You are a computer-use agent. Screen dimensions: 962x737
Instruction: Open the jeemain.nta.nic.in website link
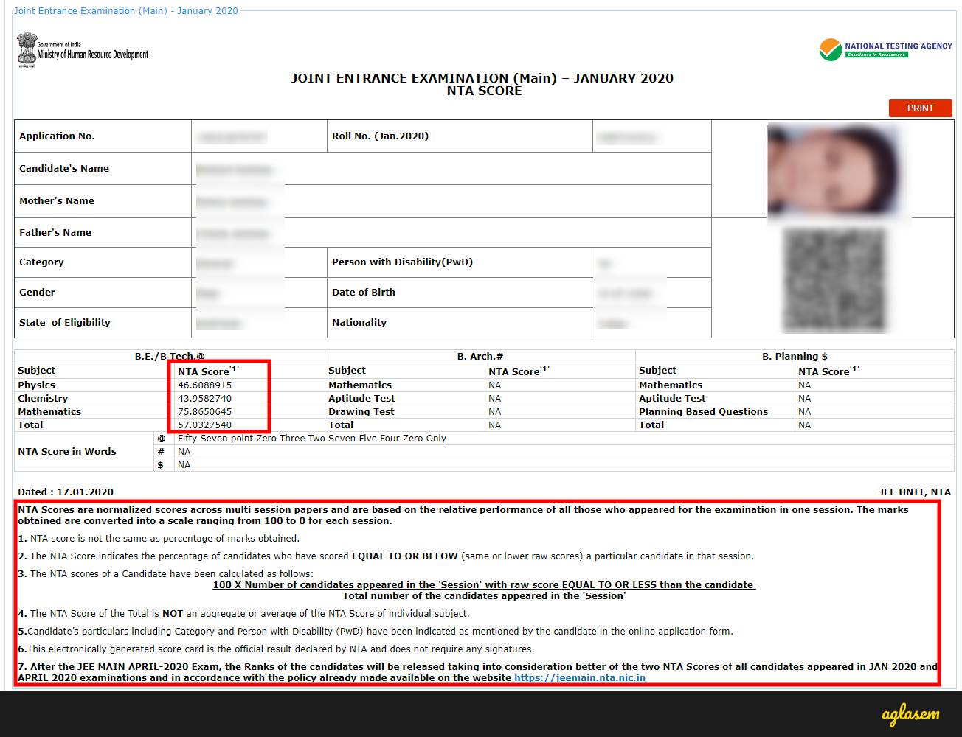[x=579, y=678]
